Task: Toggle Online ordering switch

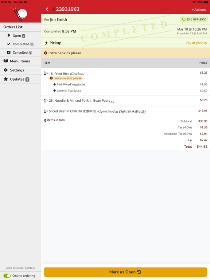Action: point(7,276)
